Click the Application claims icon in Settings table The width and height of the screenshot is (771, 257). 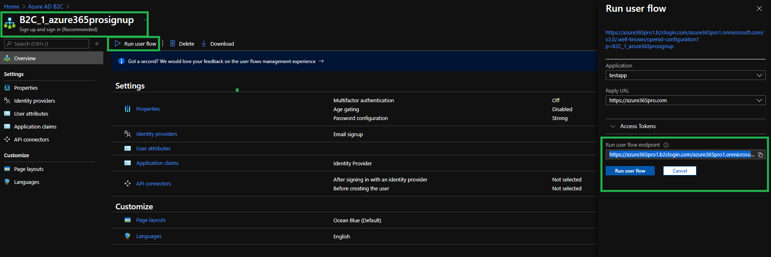coord(128,163)
